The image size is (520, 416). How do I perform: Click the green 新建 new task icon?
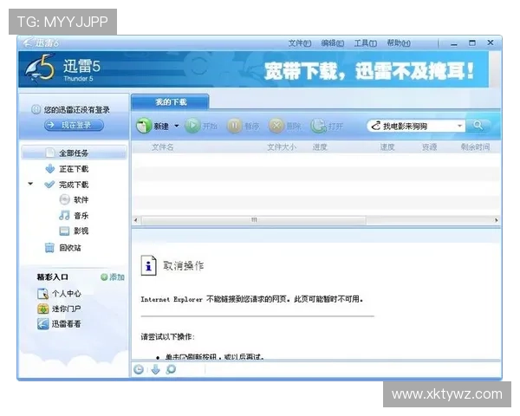coord(144,126)
